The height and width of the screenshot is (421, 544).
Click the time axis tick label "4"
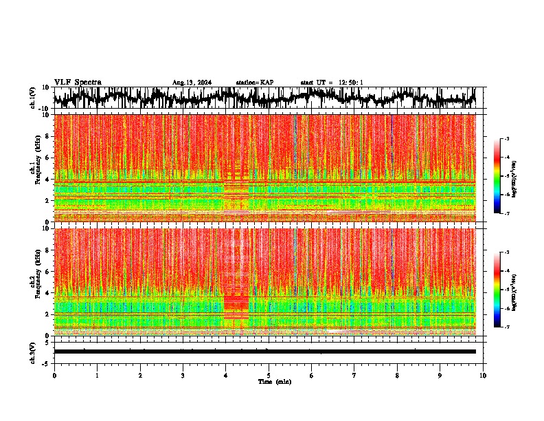click(225, 376)
